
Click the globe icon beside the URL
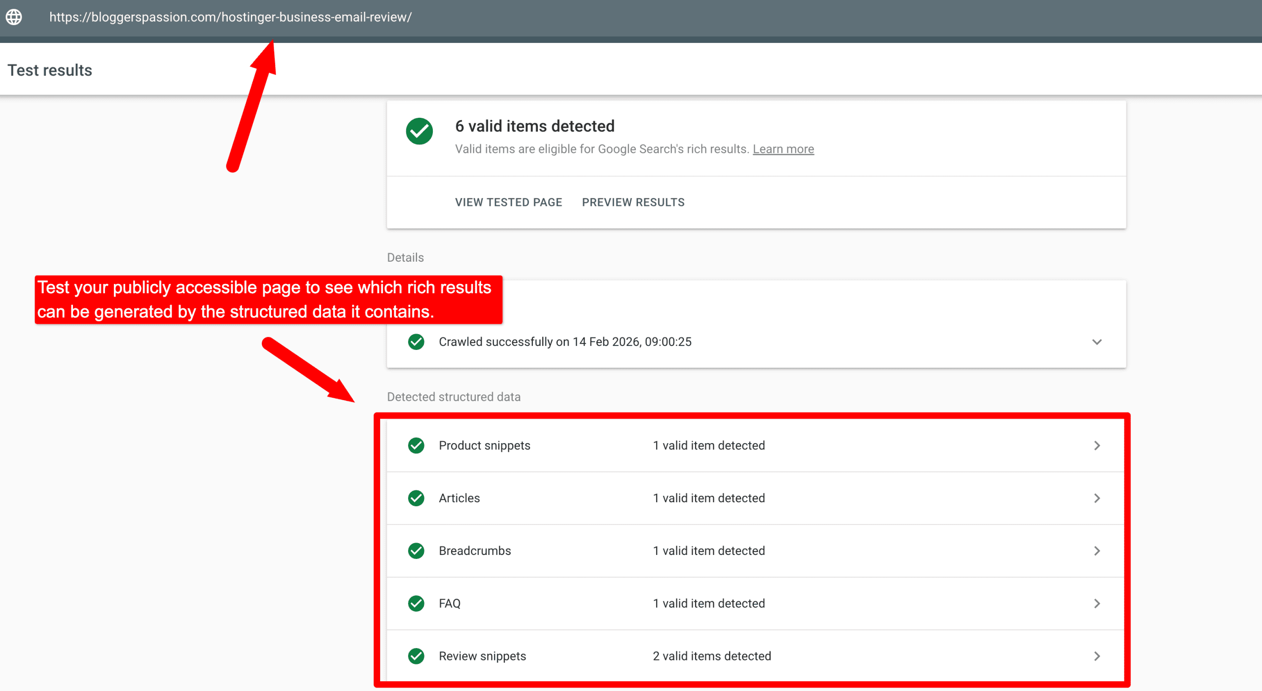point(14,17)
